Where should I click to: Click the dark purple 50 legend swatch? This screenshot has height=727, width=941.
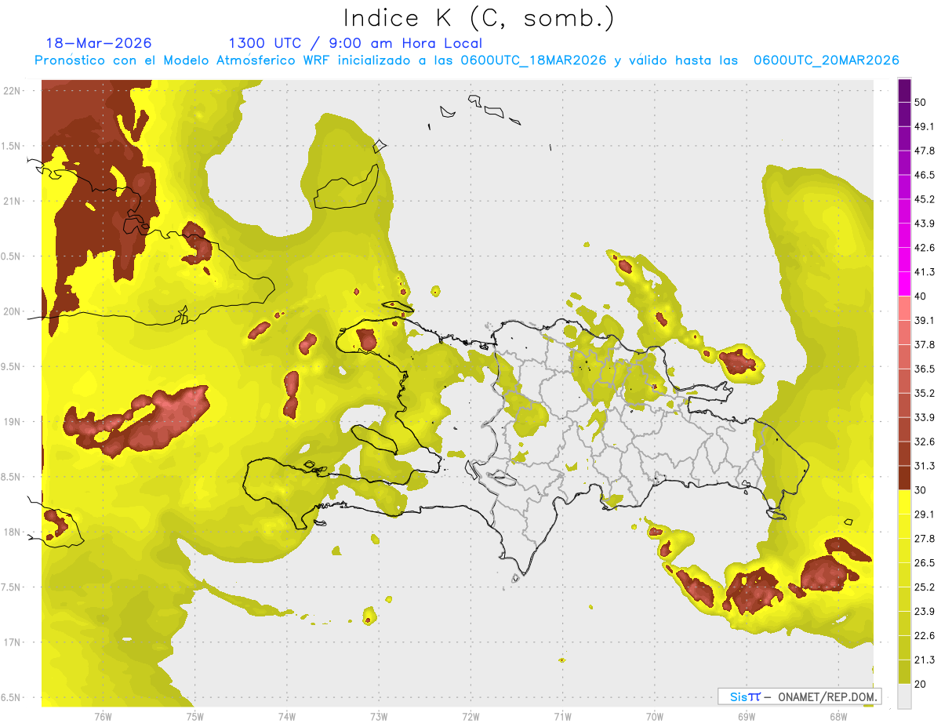(904, 91)
